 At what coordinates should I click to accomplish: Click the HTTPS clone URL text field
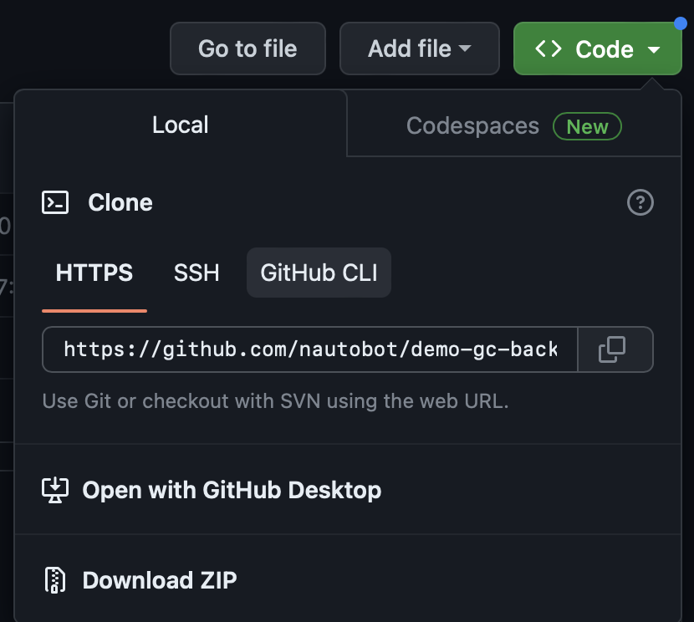pos(310,349)
